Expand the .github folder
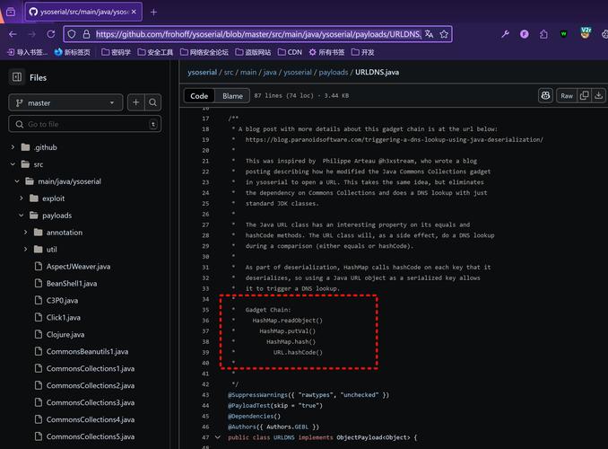608x449 pixels. click(13, 147)
